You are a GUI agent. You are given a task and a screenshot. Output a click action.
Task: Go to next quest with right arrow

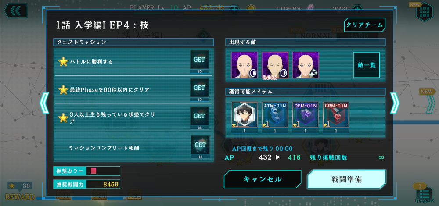pyautogui.click(x=395, y=103)
